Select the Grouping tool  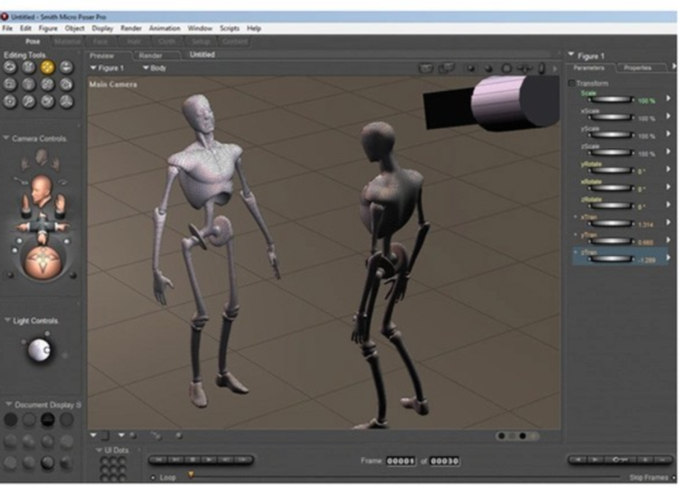[x=10, y=101]
